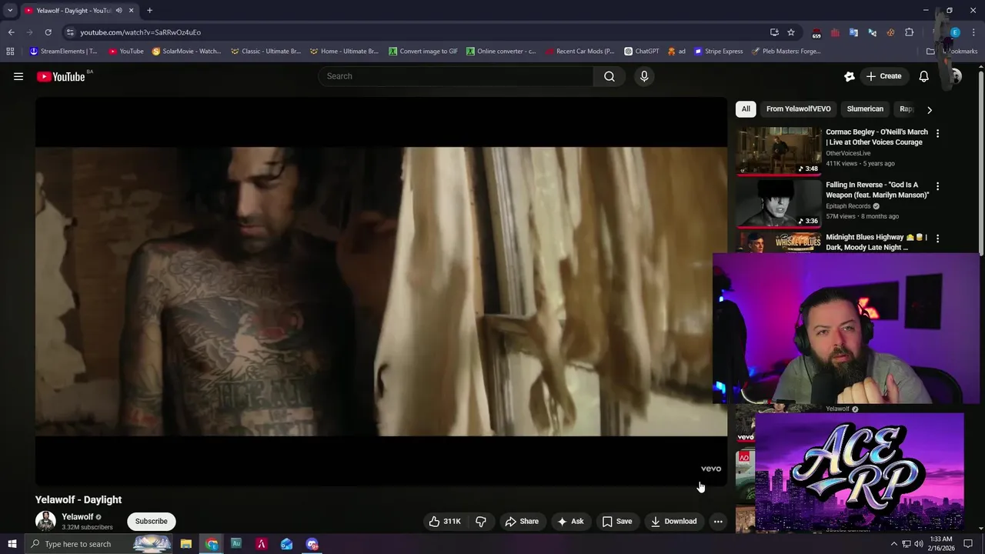This screenshot has width=985, height=554.
Task: Open the Yelawolf channel name link
Action: pos(78,517)
